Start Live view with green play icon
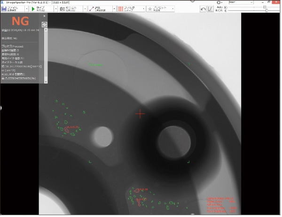Screen dimensions: 282x217 click(x=33, y=9)
